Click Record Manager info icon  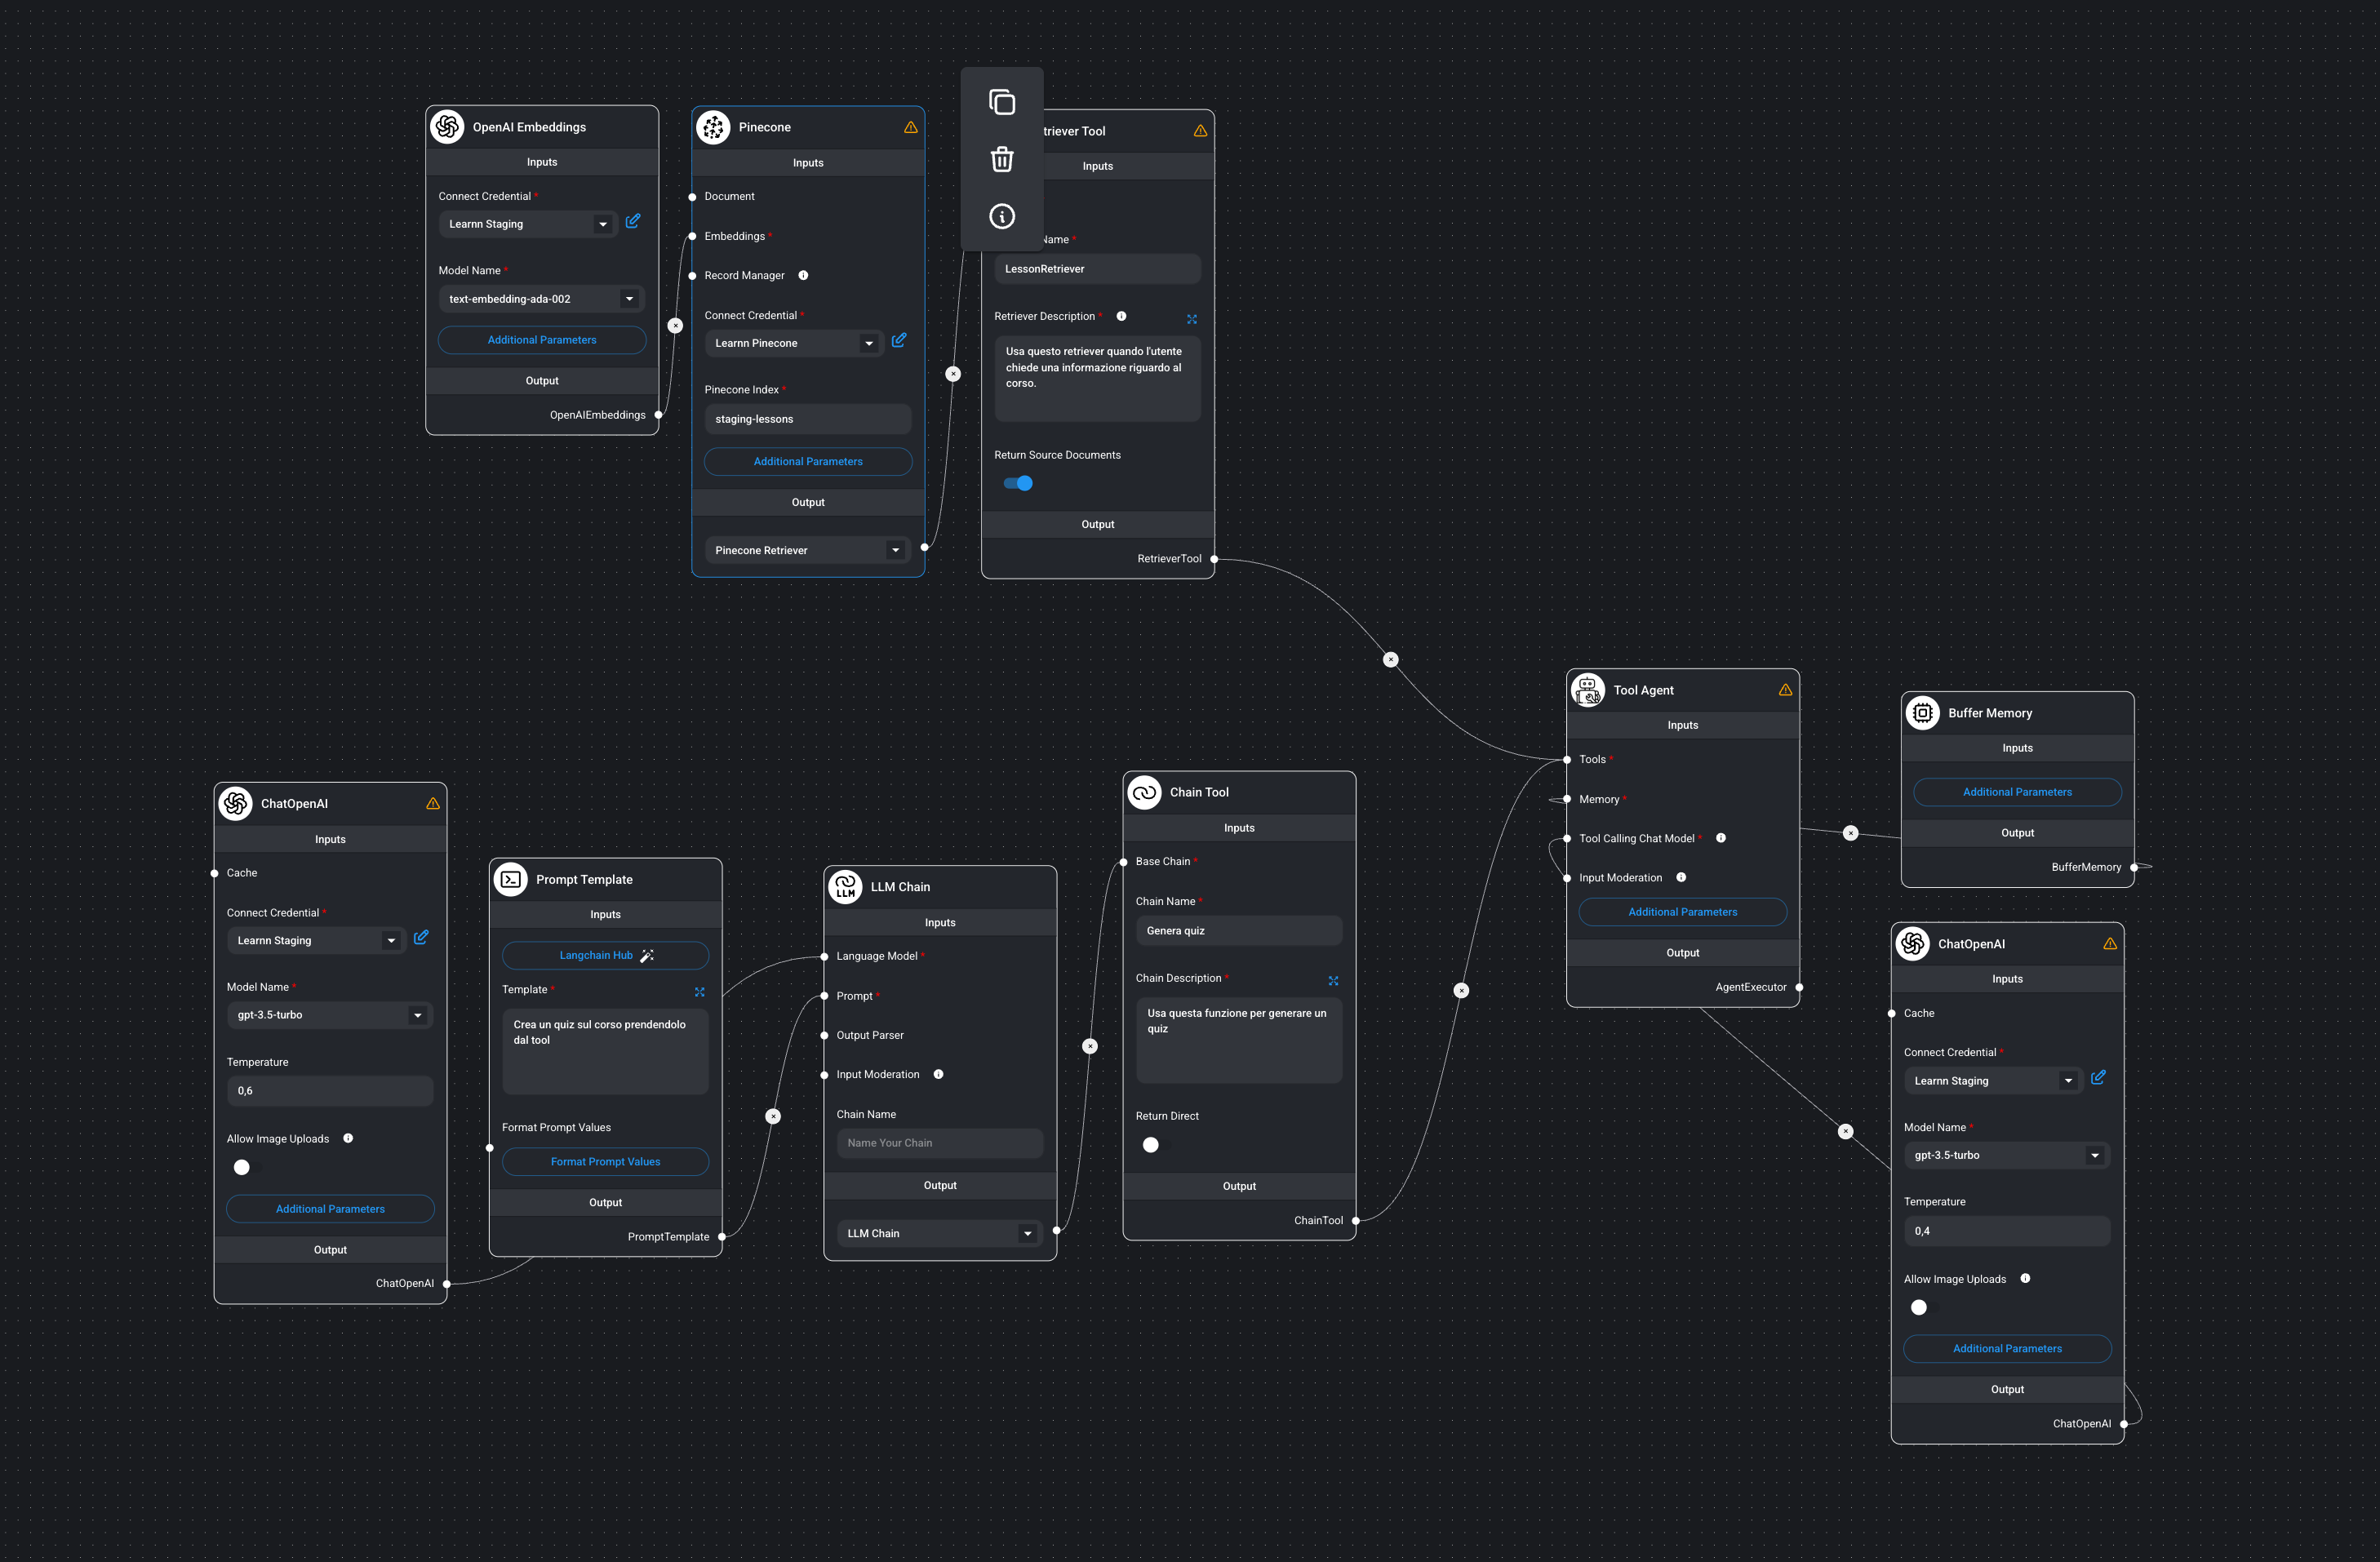pyautogui.click(x=803, y=275)
